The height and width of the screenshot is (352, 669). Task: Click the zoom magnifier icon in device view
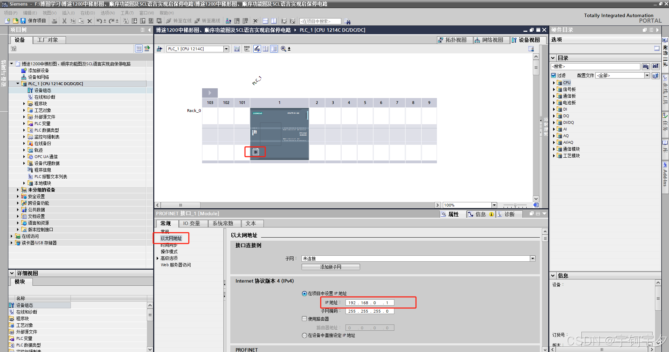pyautogui.click(x=283, y=49)
